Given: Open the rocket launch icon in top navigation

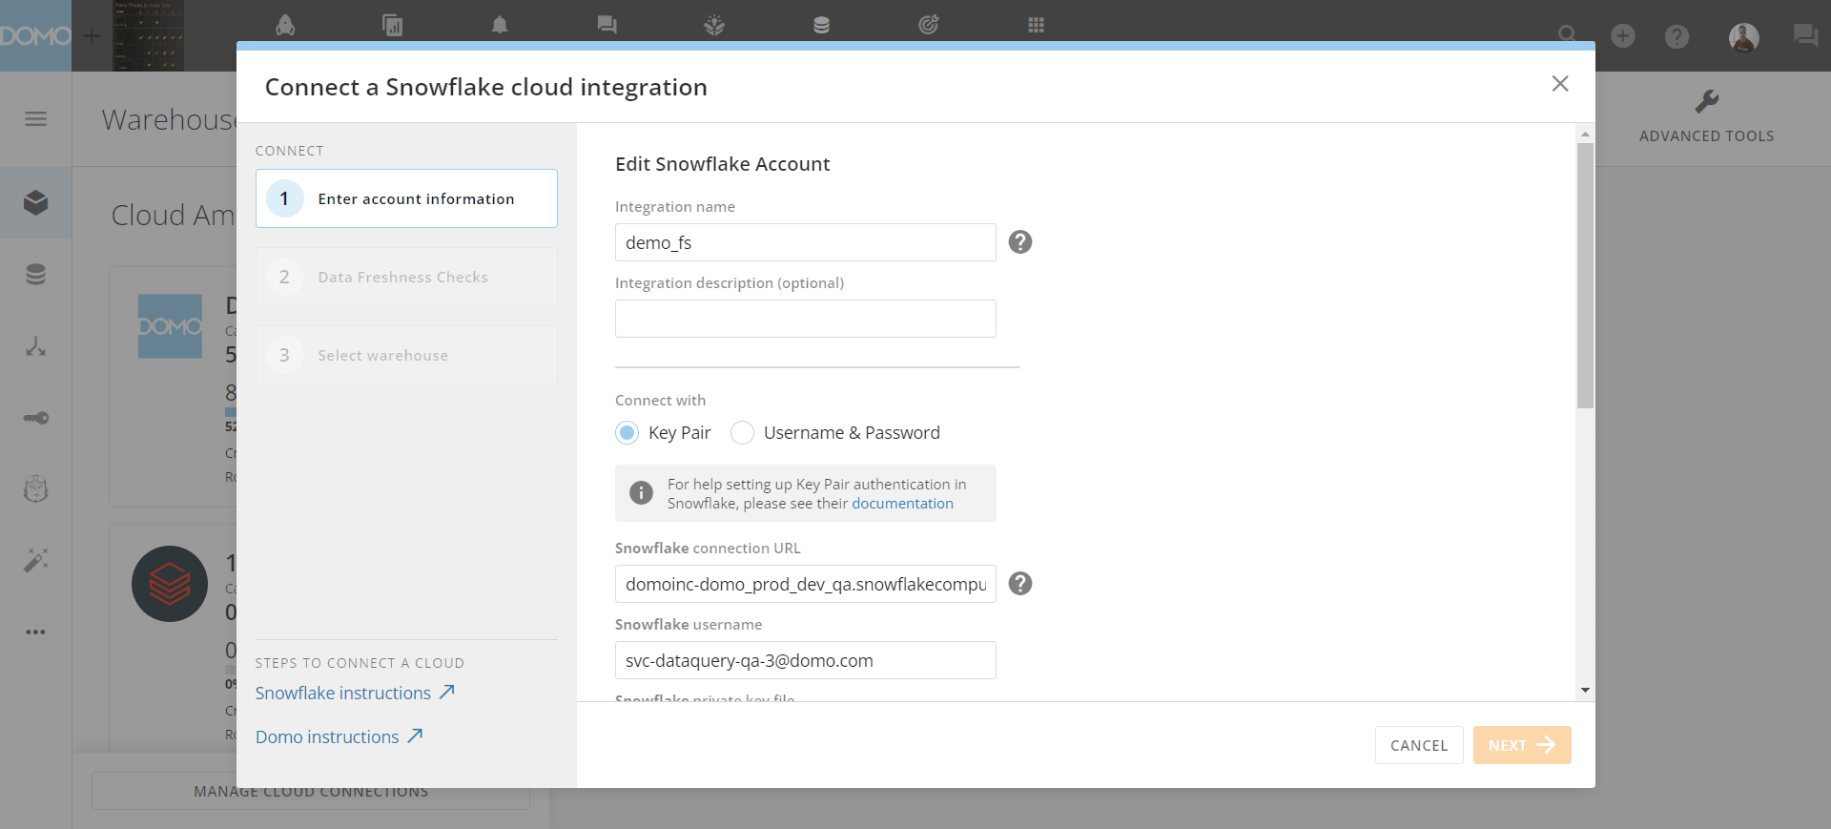Looking at the screenshot, I should 285,25.
